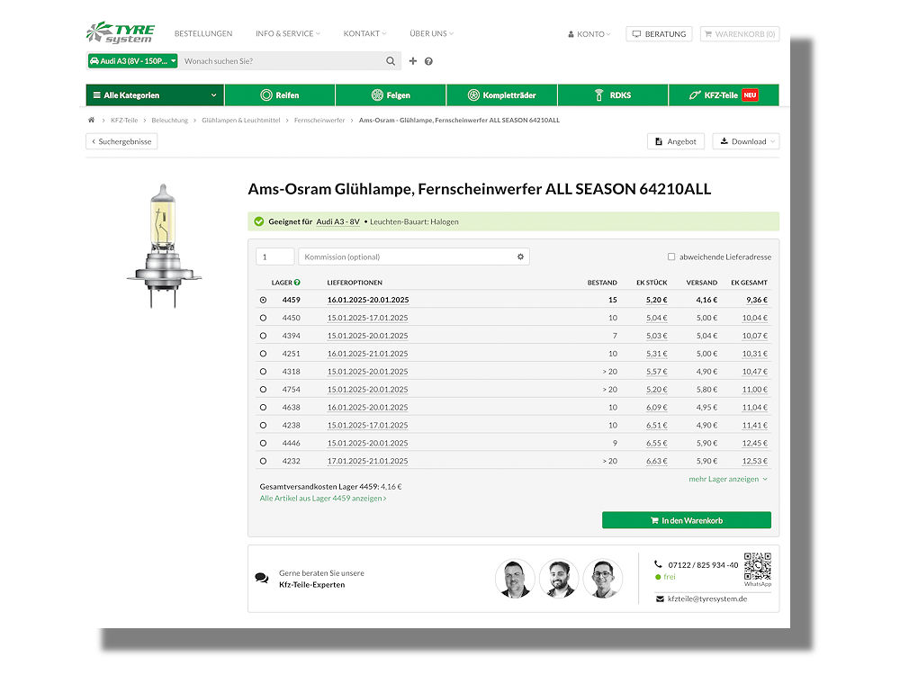Expand mehr Lager anzeigen
This screenshot has height=675, width=900.
coord(728,479)
